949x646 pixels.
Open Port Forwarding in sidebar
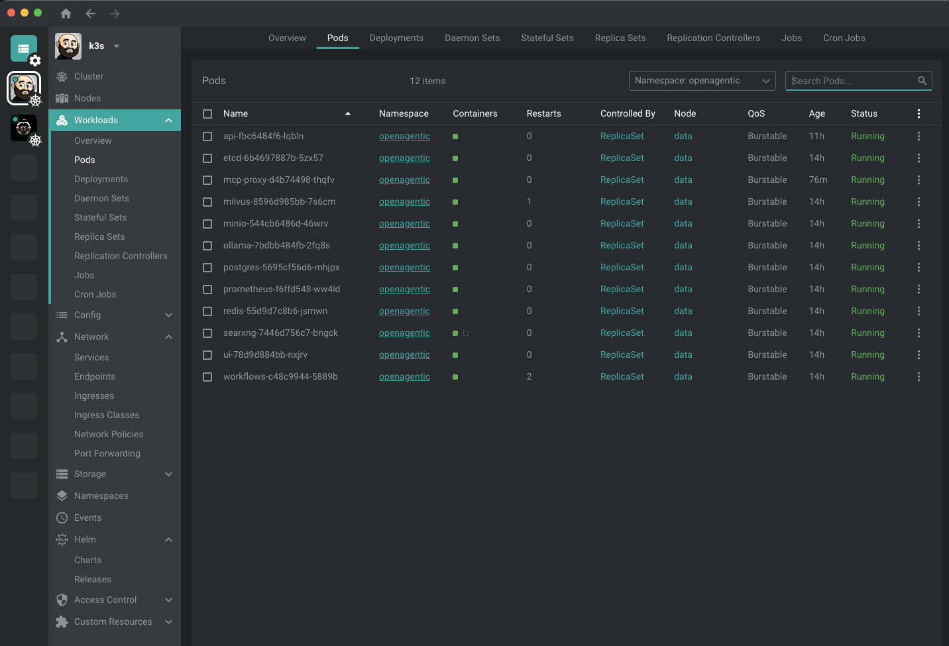coord(107,453)
